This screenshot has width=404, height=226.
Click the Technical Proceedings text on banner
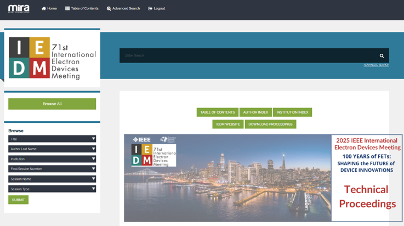point(367,196)
